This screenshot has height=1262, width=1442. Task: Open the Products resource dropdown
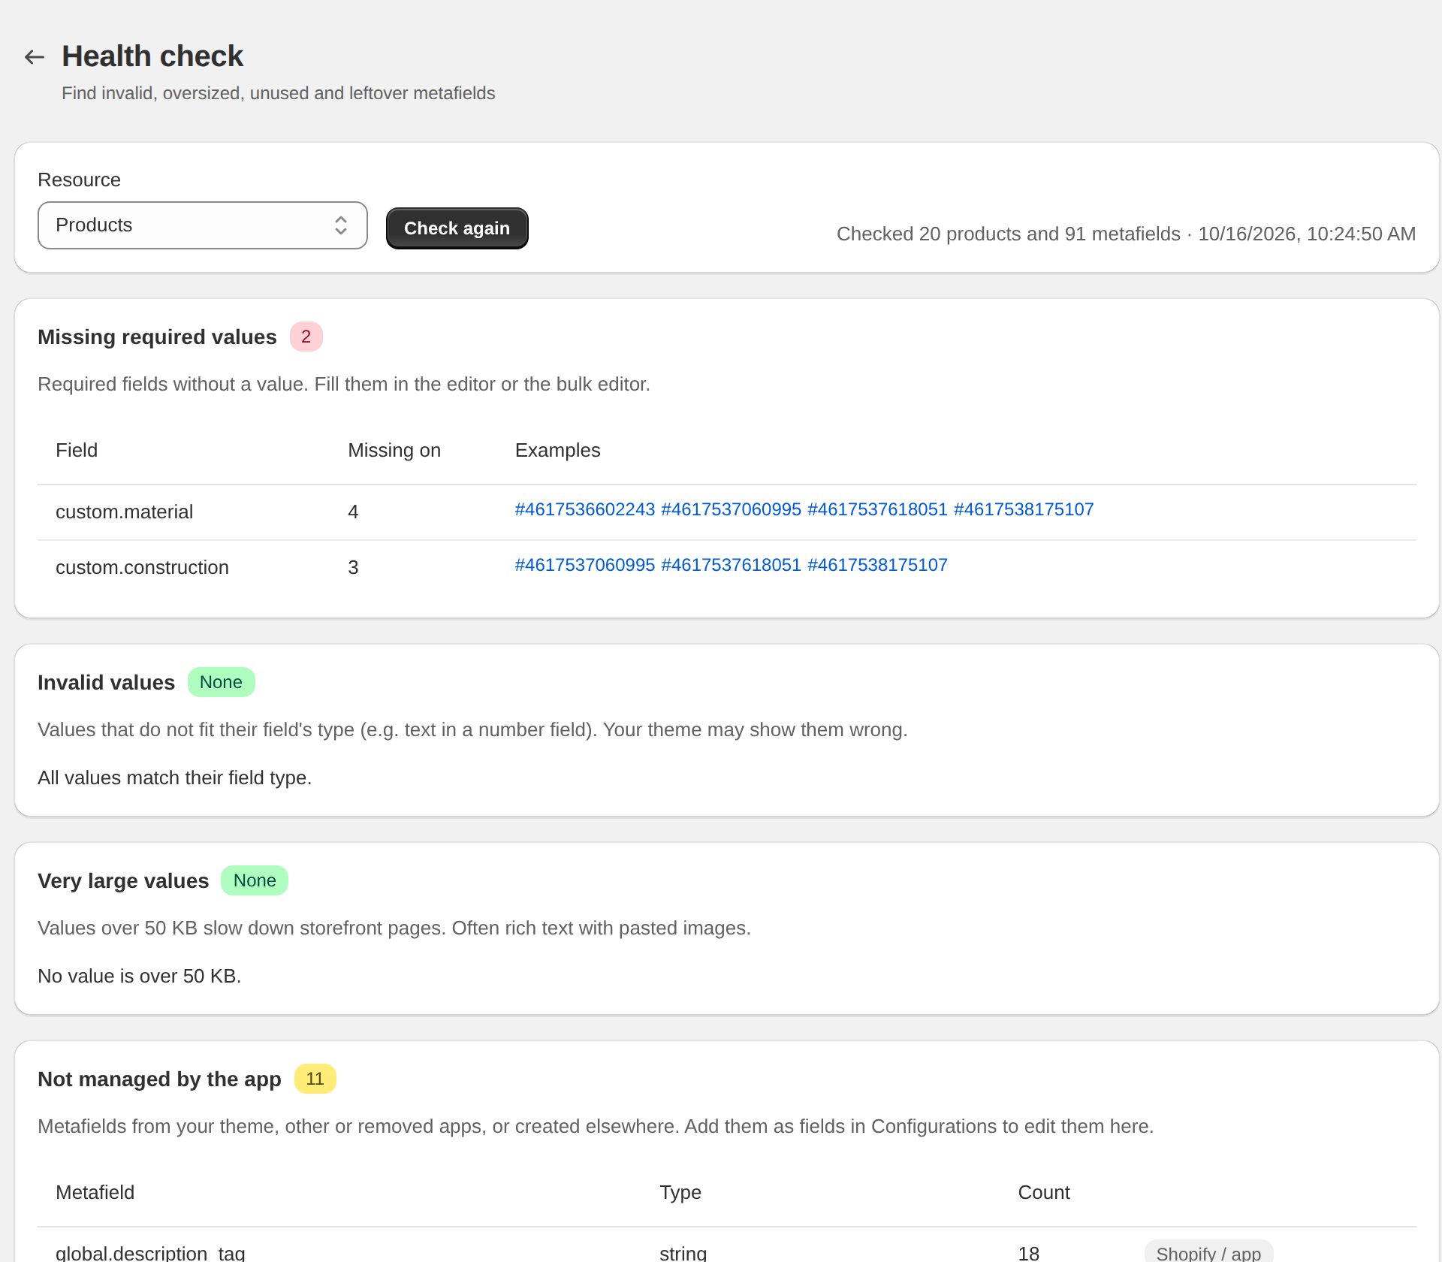[203, 225]
